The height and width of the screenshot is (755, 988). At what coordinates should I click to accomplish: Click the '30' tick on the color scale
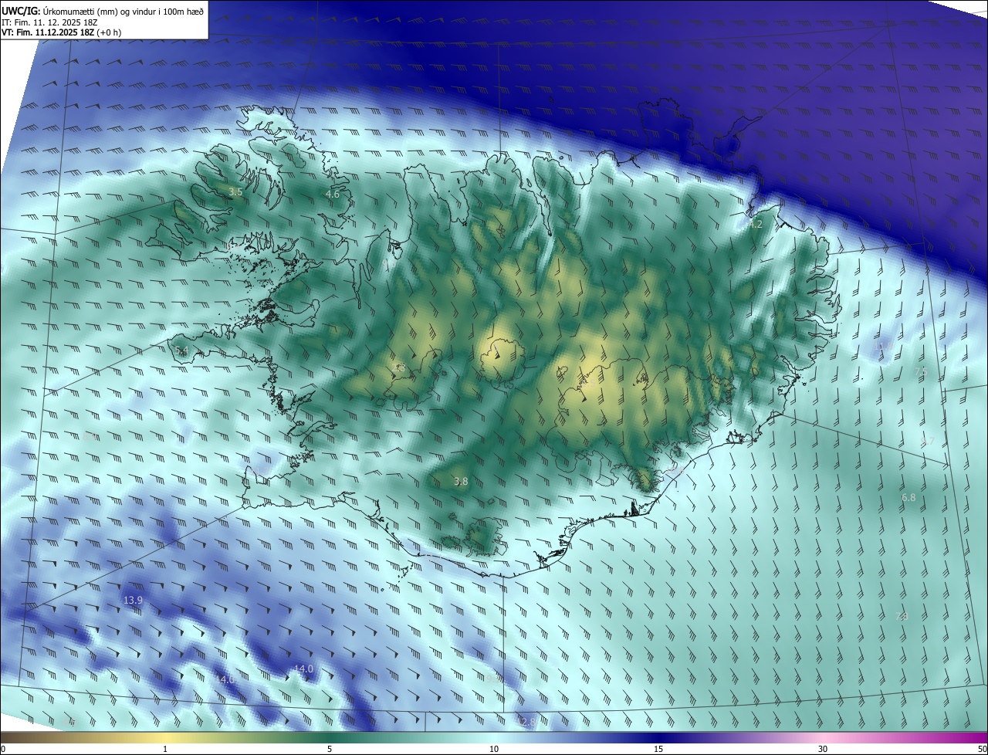pyautogui.click(x=823, y=749)
